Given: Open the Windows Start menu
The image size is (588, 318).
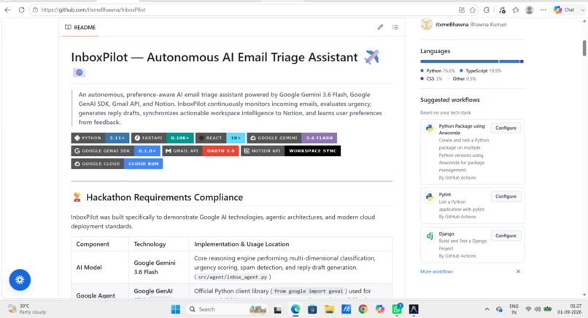Looking at the screenshot, I should (x=176, y=309).
